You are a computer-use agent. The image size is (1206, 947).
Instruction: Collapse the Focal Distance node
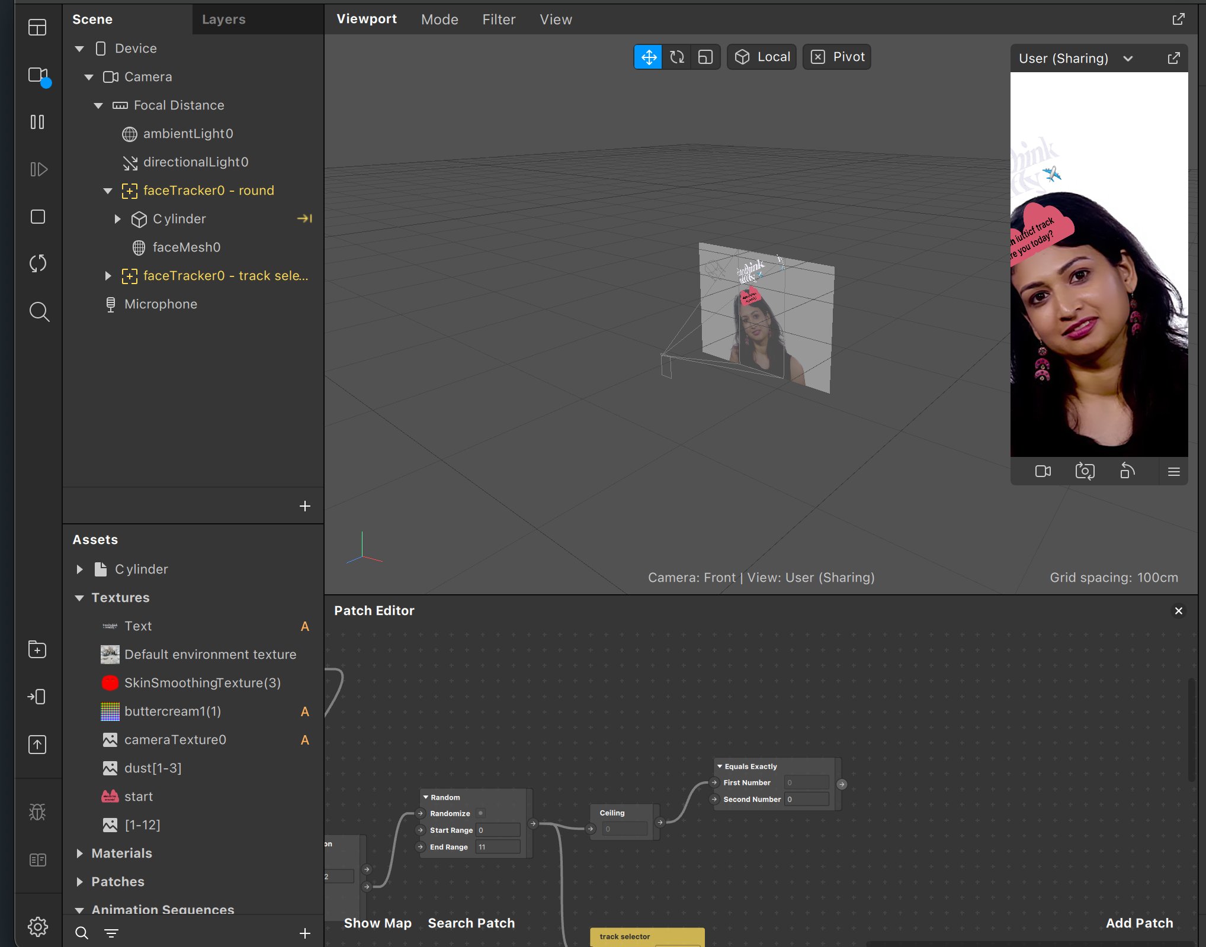(98, 105)
